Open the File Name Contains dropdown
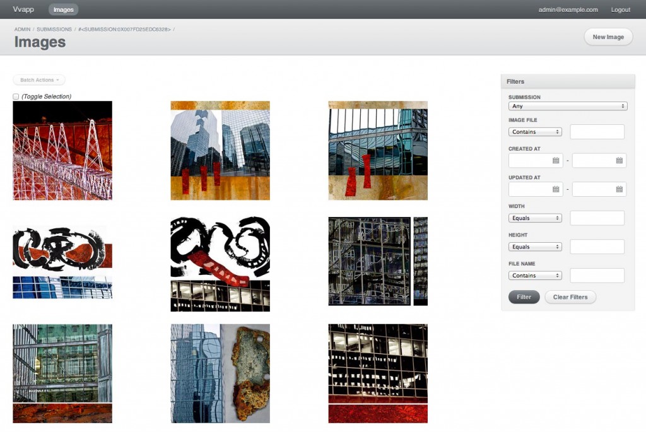Screen dimensions: 646x432 tap(535, 276)
